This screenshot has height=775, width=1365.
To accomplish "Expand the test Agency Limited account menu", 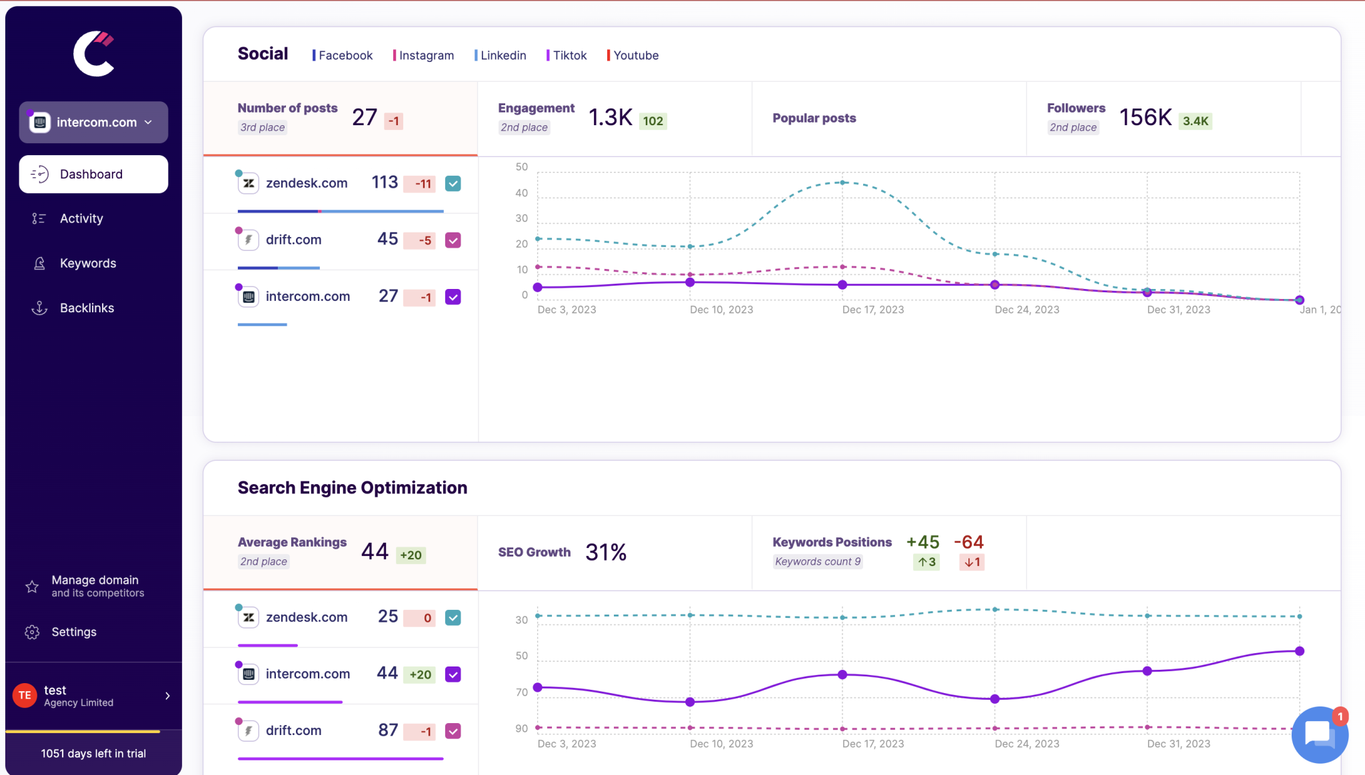I will (167, 695).
